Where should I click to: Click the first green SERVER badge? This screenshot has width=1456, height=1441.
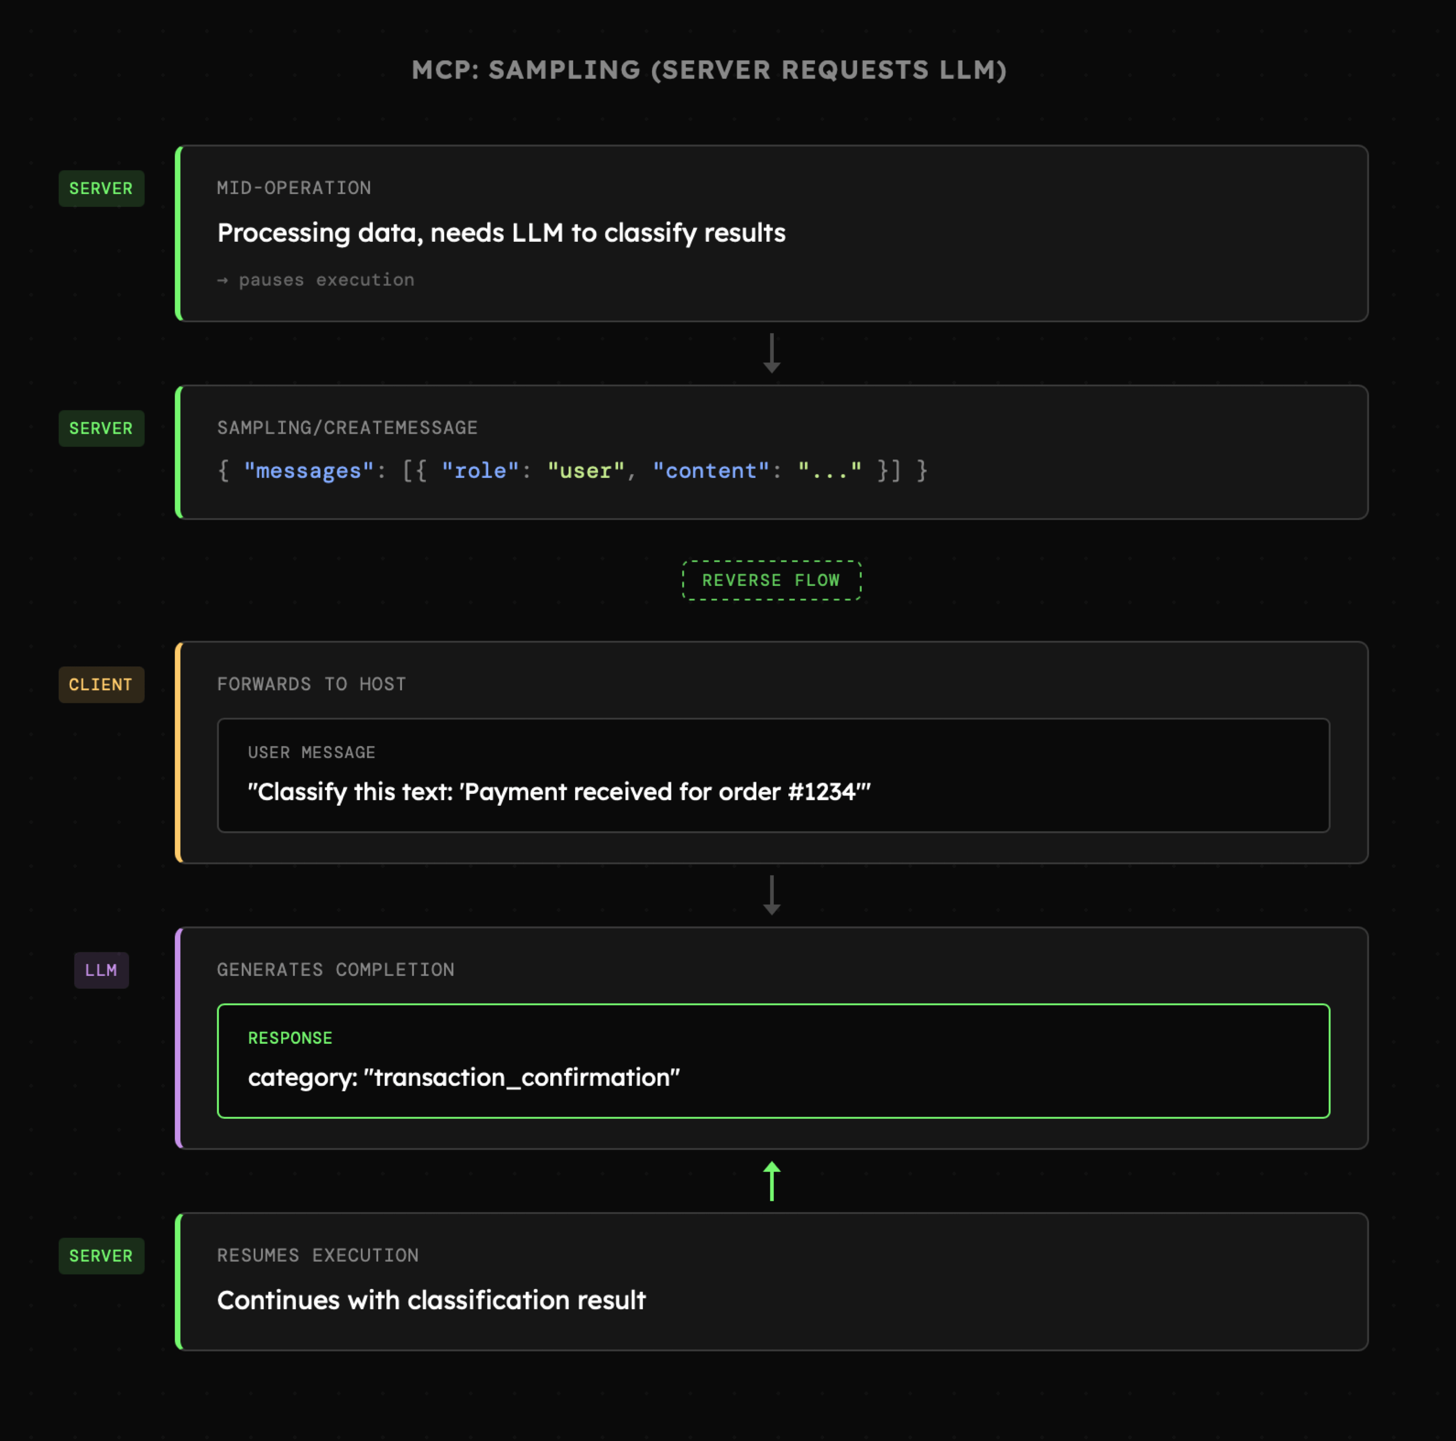click(x=101, y=188)
